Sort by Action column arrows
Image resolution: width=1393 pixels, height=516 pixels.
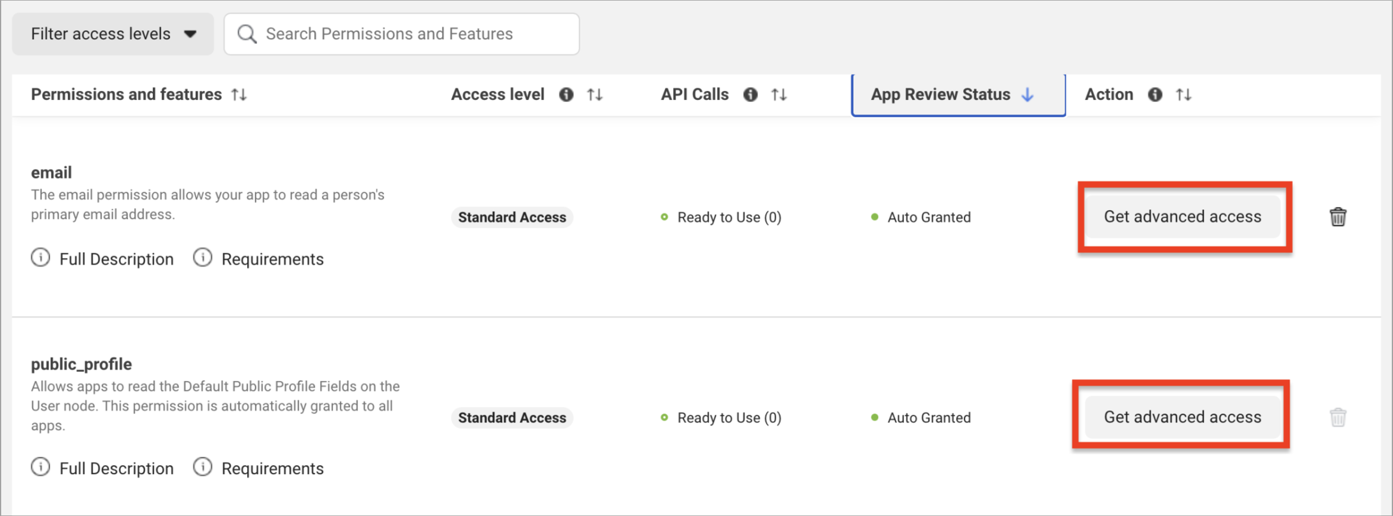1184,95
